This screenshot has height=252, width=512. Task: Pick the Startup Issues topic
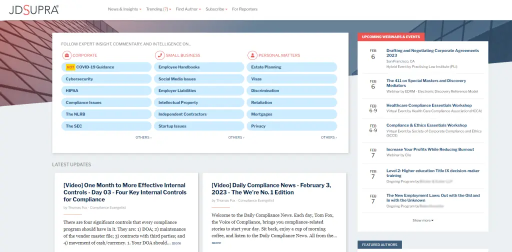(x=199, y=126)
